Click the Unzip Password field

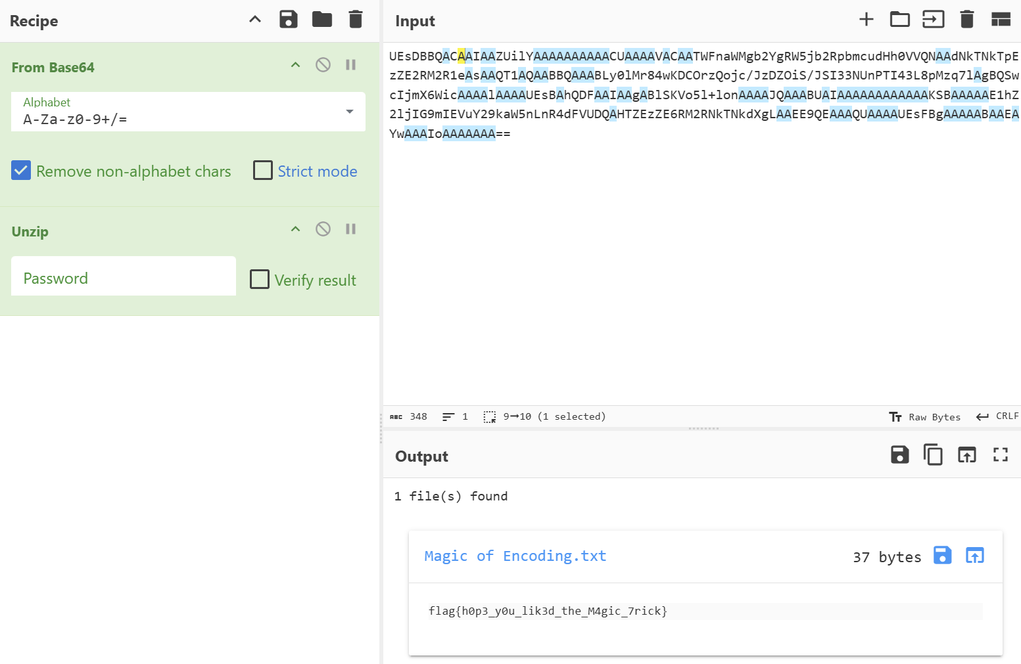coord(124,277)
